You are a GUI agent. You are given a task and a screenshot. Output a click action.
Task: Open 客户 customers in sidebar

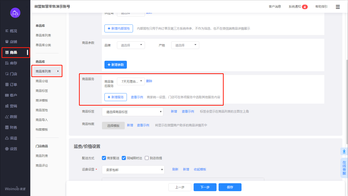11,95
